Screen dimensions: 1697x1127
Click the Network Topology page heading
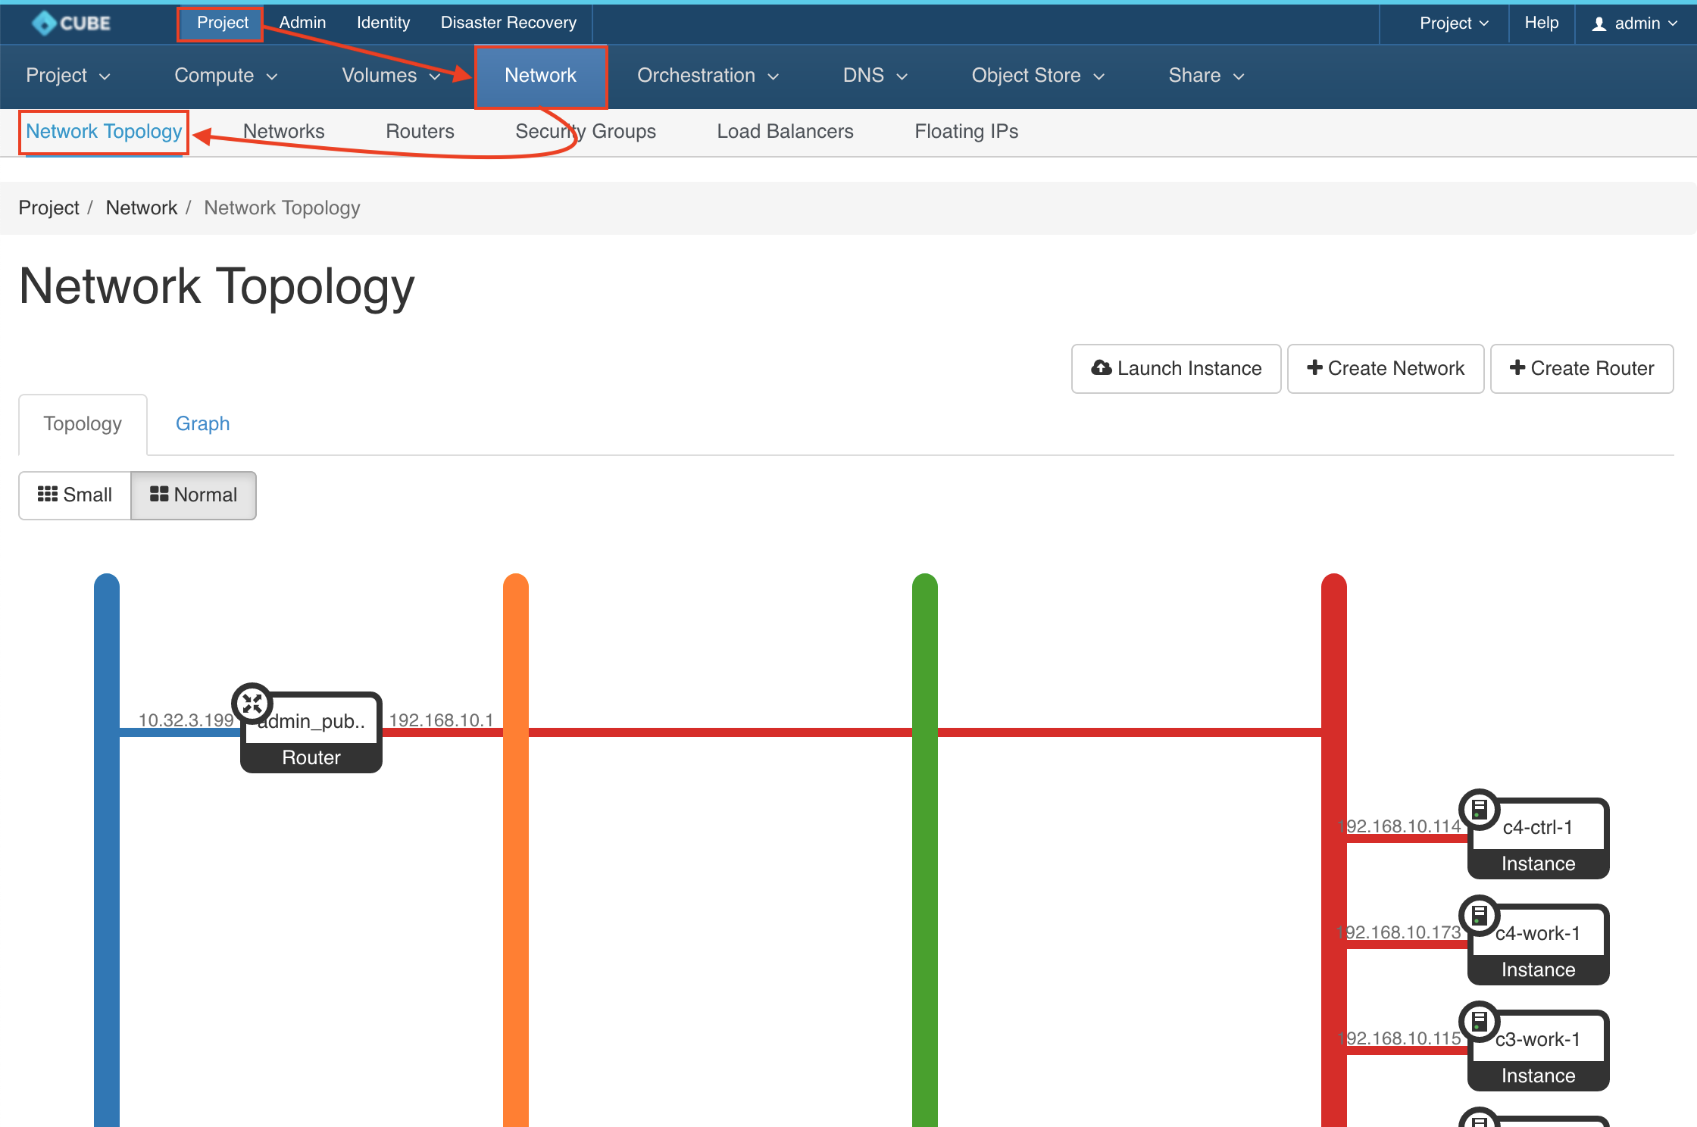tap(217, 287)
